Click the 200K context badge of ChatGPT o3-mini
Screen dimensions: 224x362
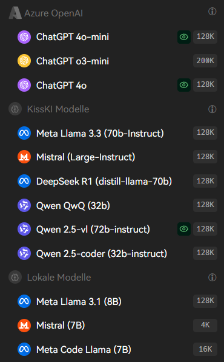point(205,61)
